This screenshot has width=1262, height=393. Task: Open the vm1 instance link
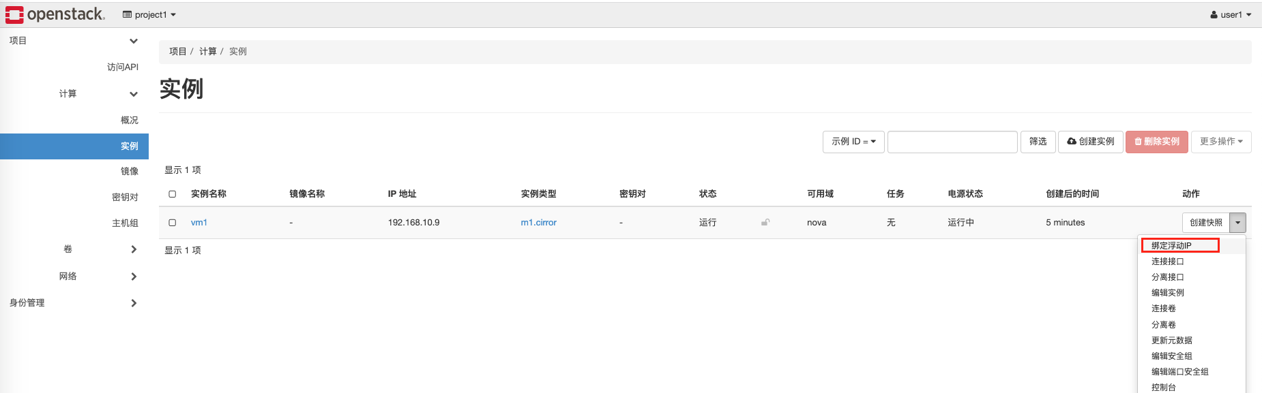tap(199, 223)
